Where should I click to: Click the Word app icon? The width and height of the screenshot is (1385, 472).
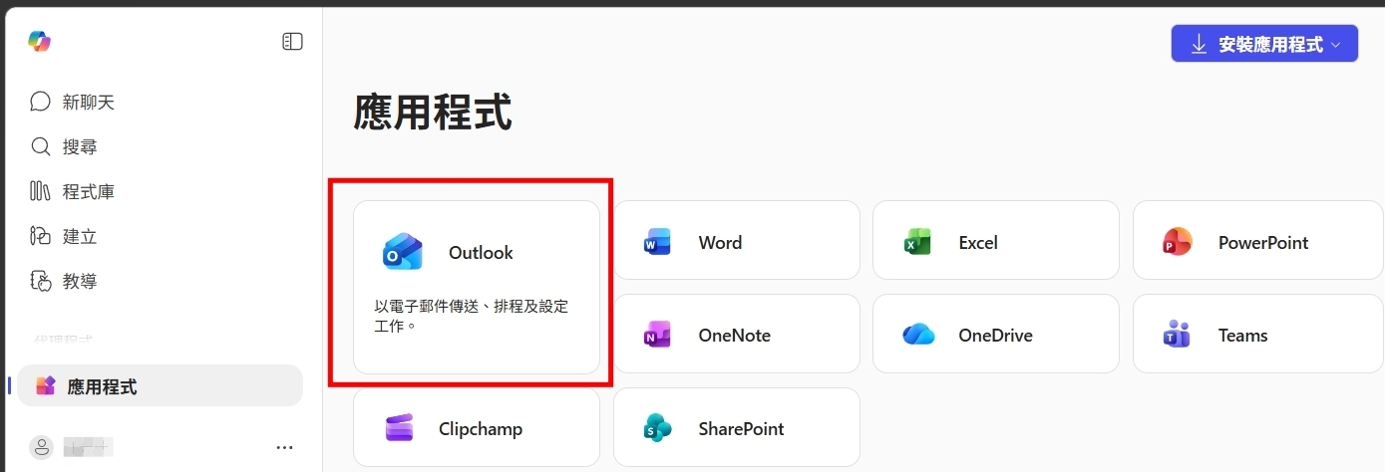[657, 242]
